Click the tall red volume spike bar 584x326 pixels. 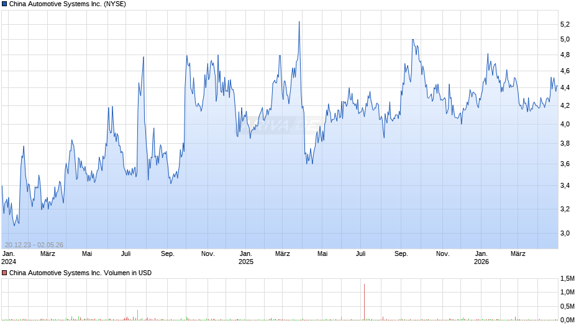point(364,302)
